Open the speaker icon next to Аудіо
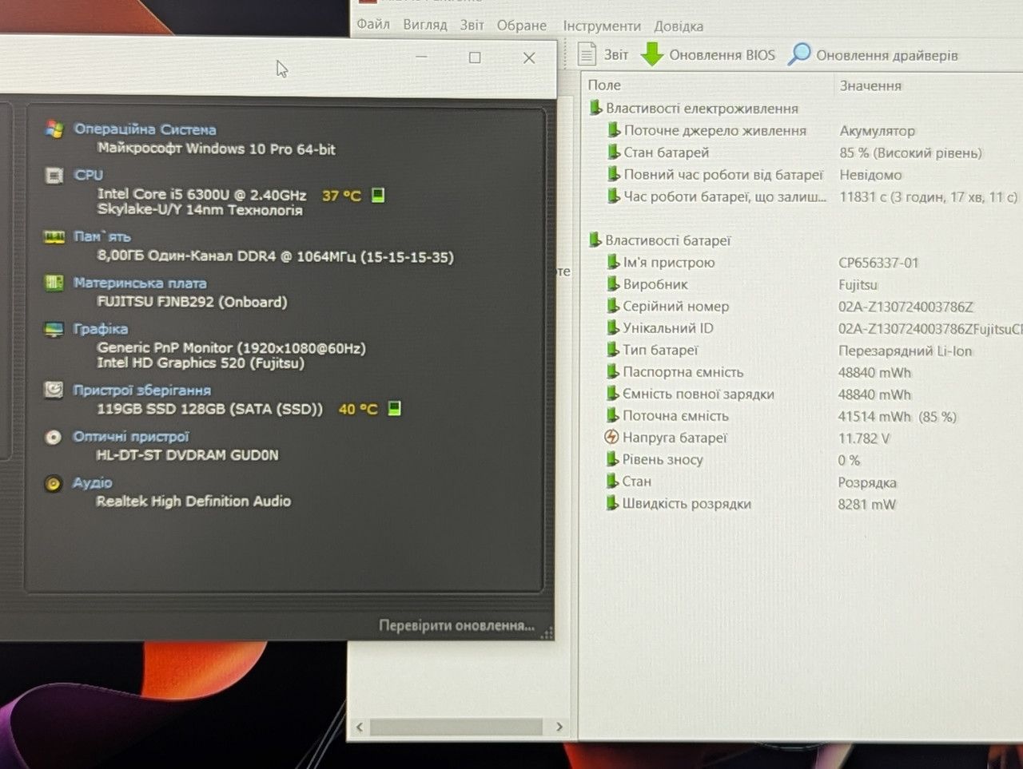The width and height of the screenshot is (1023, 769). [x=54, y=483]
